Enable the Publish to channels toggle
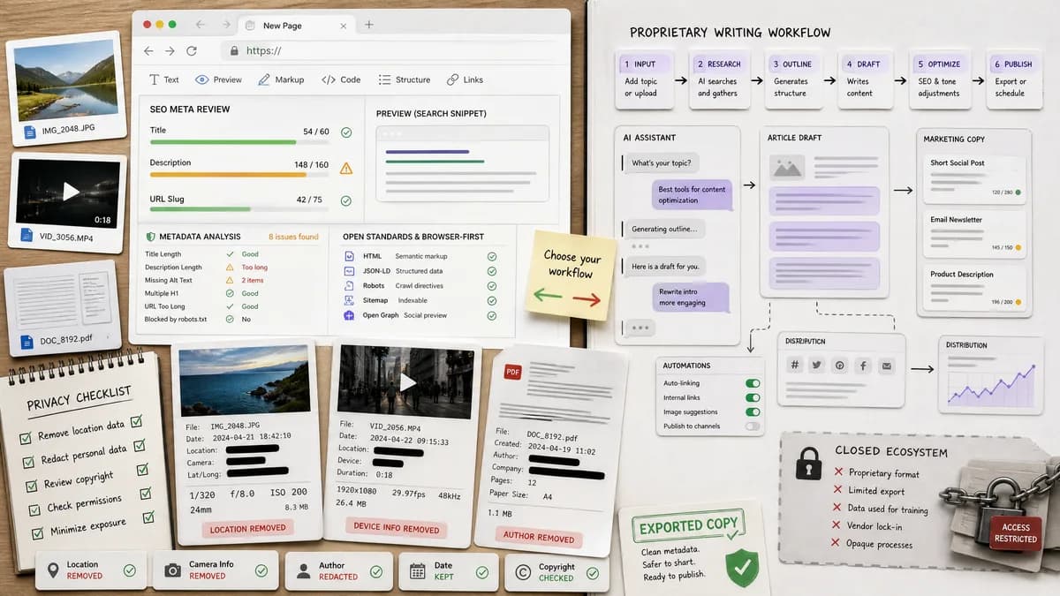Screen dimensions: 1060x596 (x=753, y=426)
